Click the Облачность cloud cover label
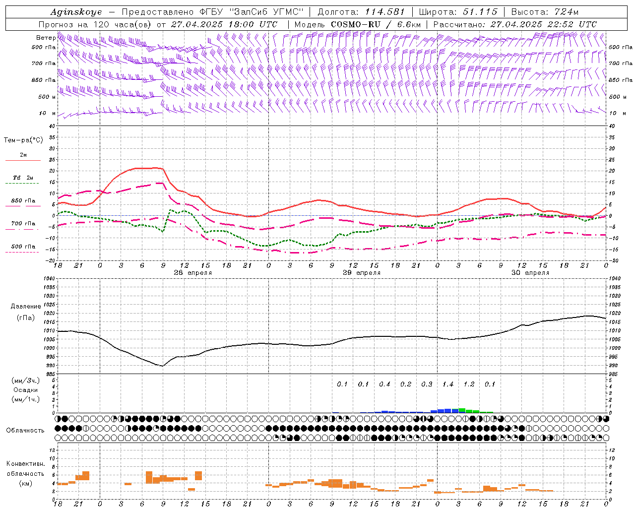Screen dimensions: 635x508 25,431
